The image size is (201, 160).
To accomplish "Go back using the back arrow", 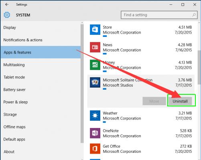I will [7, 4].
